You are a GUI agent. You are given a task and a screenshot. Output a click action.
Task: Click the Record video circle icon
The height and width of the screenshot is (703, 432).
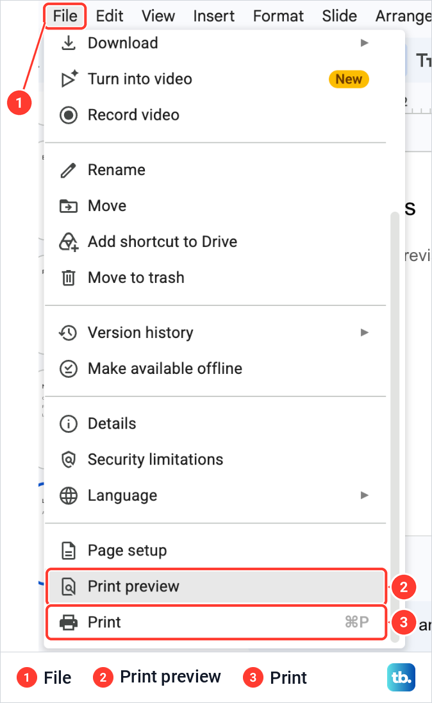(69, 115)
